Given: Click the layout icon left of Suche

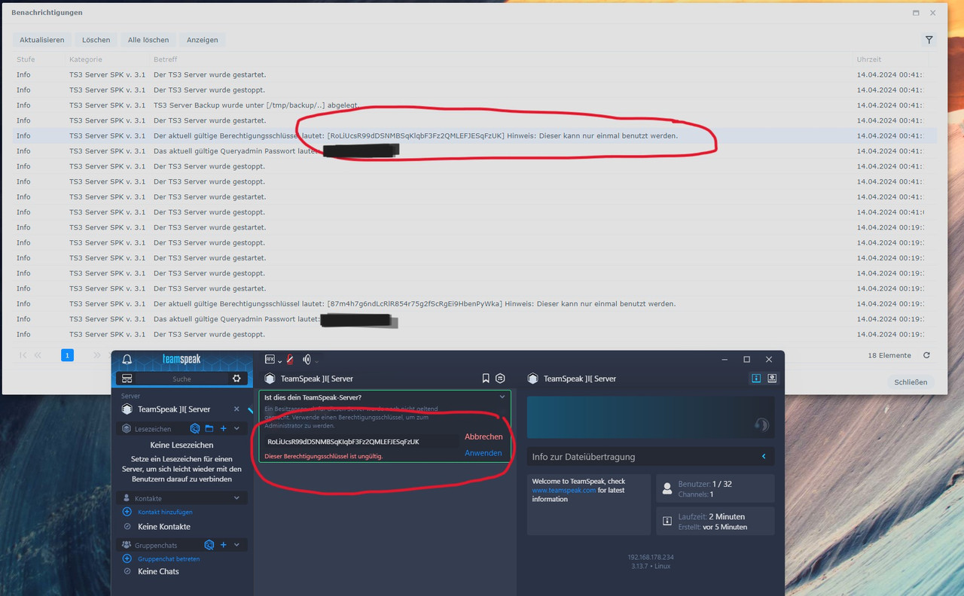Looking at the screenshot, I should pos(127,379).
